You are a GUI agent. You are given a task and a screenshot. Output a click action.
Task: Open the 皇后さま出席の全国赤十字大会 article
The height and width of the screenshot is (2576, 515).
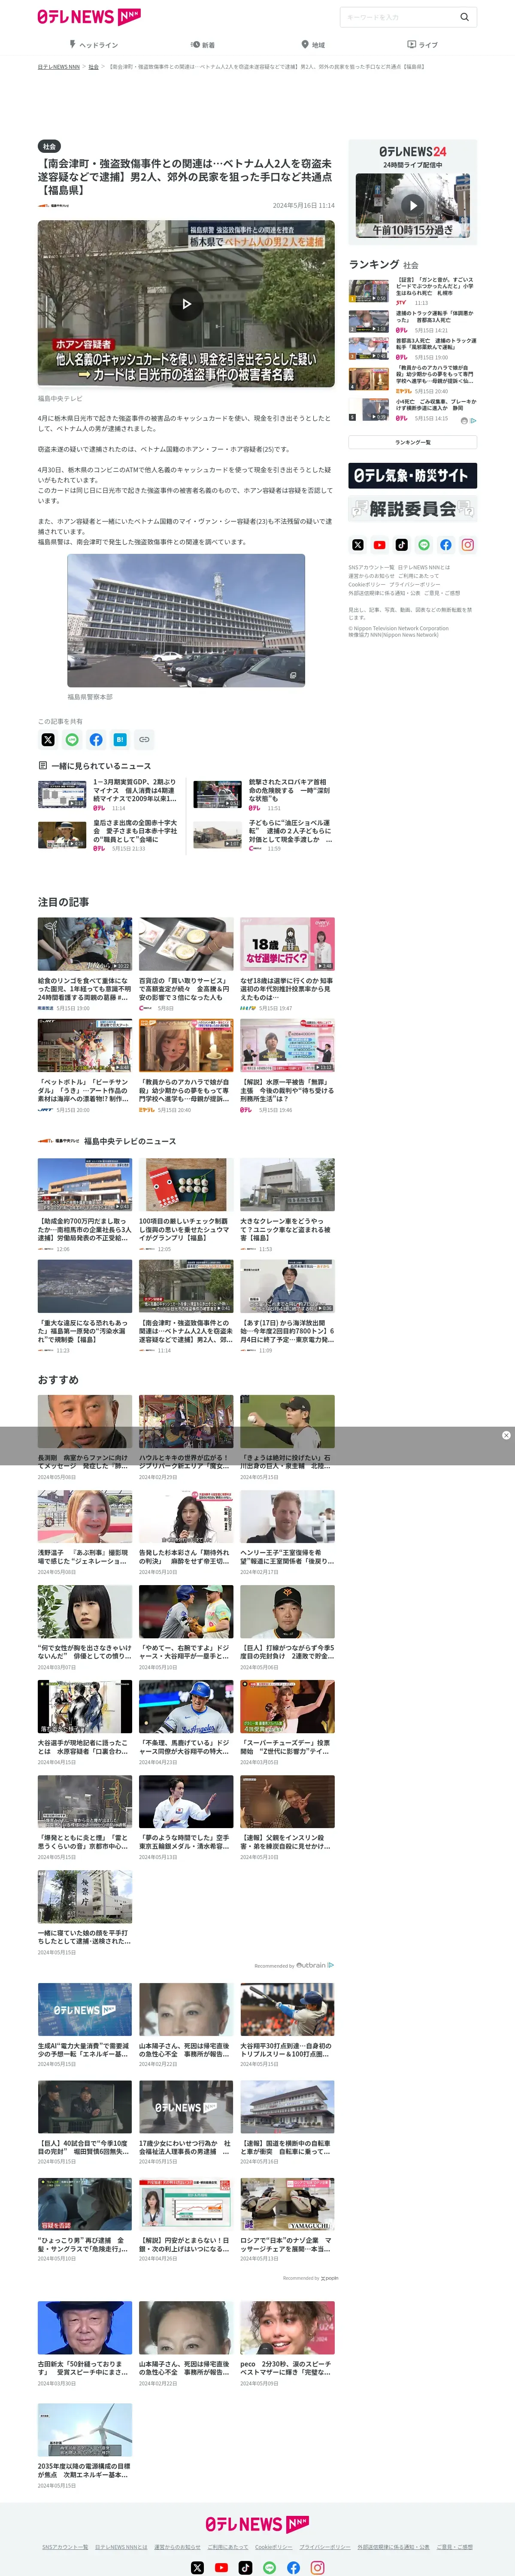pyautogui.click(x=108, y=835)
